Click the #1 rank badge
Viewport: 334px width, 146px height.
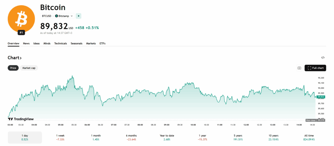pyautogui.click(x=21, y=33)
